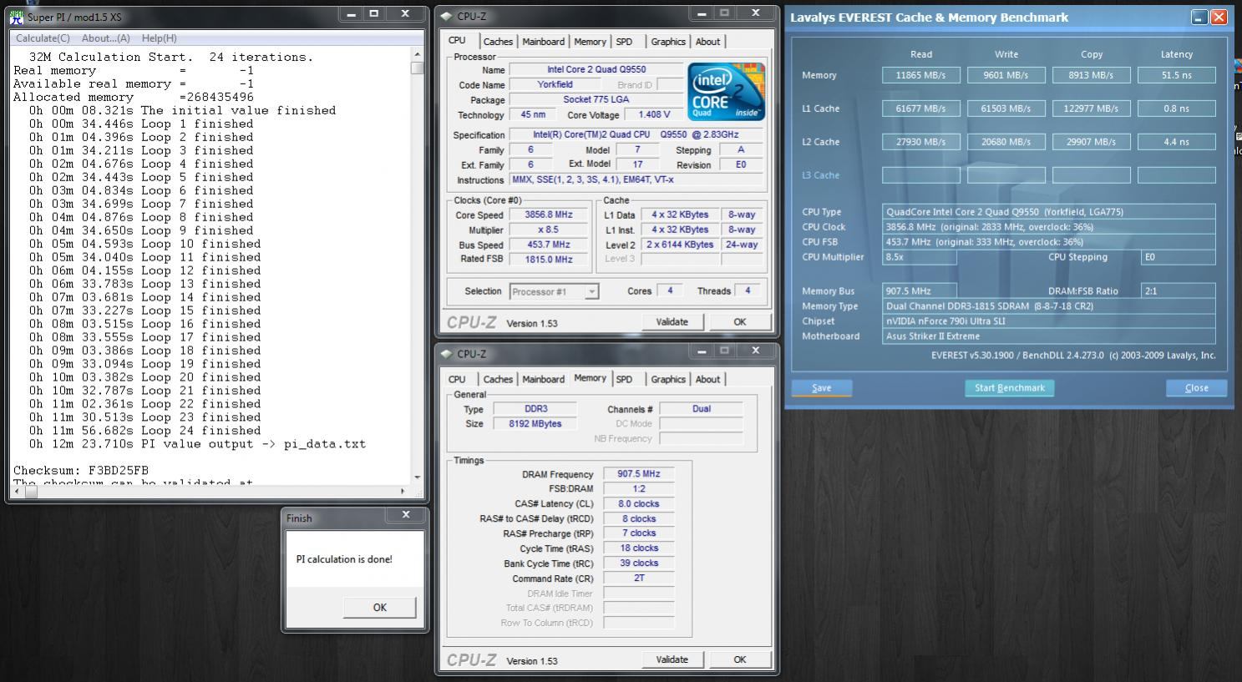Click the Memory Type value DDR3-1815 SDRAM
The image size is (1242, 682).
pos(1049,306)
